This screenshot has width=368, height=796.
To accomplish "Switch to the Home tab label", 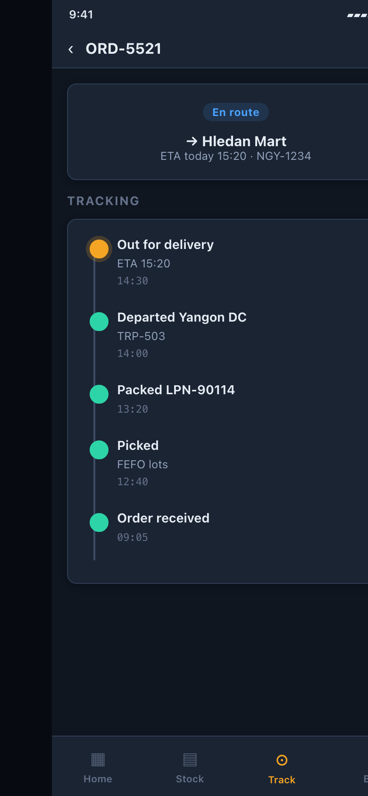I will [x=98, y=779].
